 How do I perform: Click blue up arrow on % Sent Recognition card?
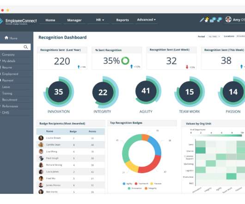coord(132,66)
